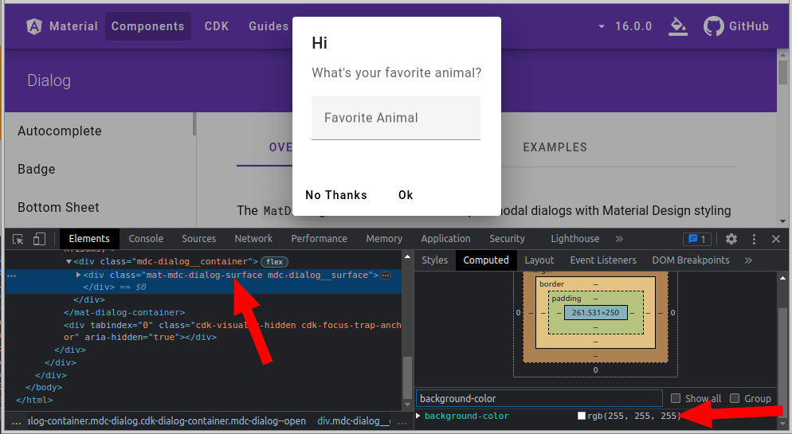Viewport: 792px width, 434px height.
Task: Select the cdk-visually-hidden div node
Action: coord(233,331)
